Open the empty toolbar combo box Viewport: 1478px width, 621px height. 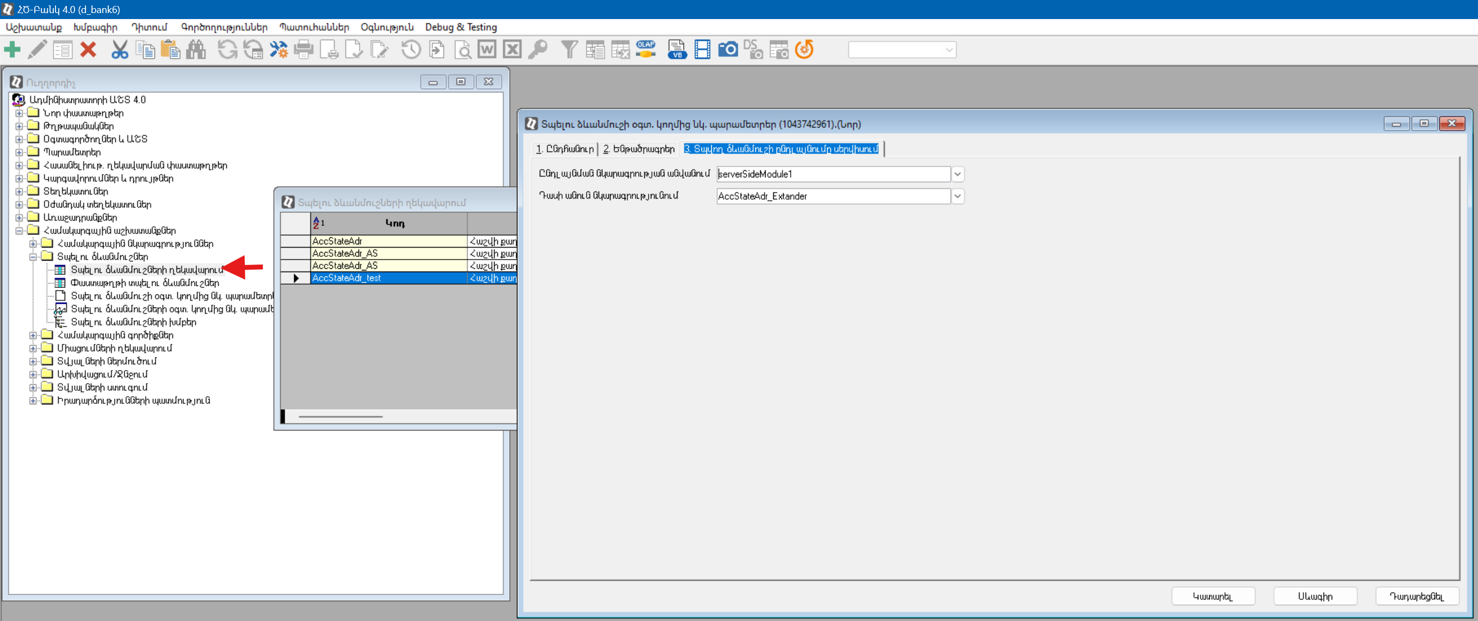pyautogui.click(x=949, y=50)
